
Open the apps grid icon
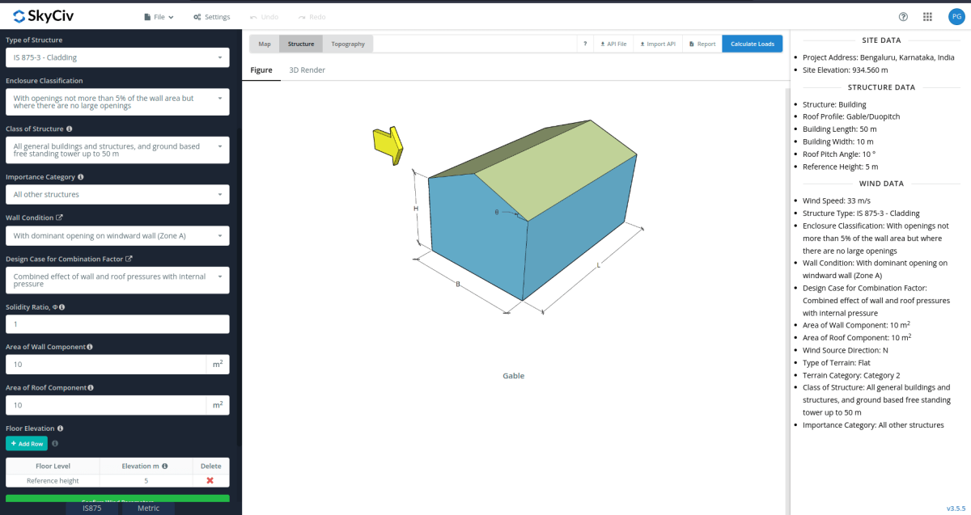click(927, 16)
